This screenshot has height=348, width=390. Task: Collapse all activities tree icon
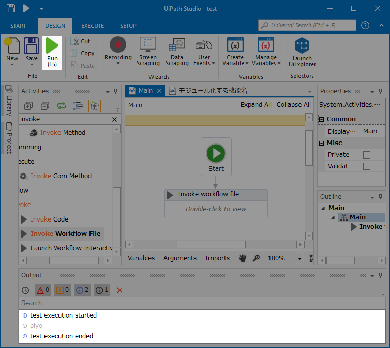(x=45, y=106)
